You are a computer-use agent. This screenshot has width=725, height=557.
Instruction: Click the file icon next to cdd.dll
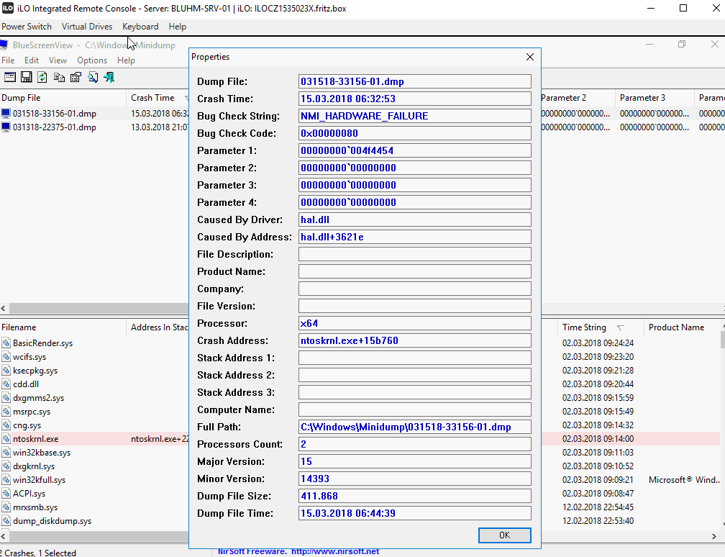click(x=6, y=384)
